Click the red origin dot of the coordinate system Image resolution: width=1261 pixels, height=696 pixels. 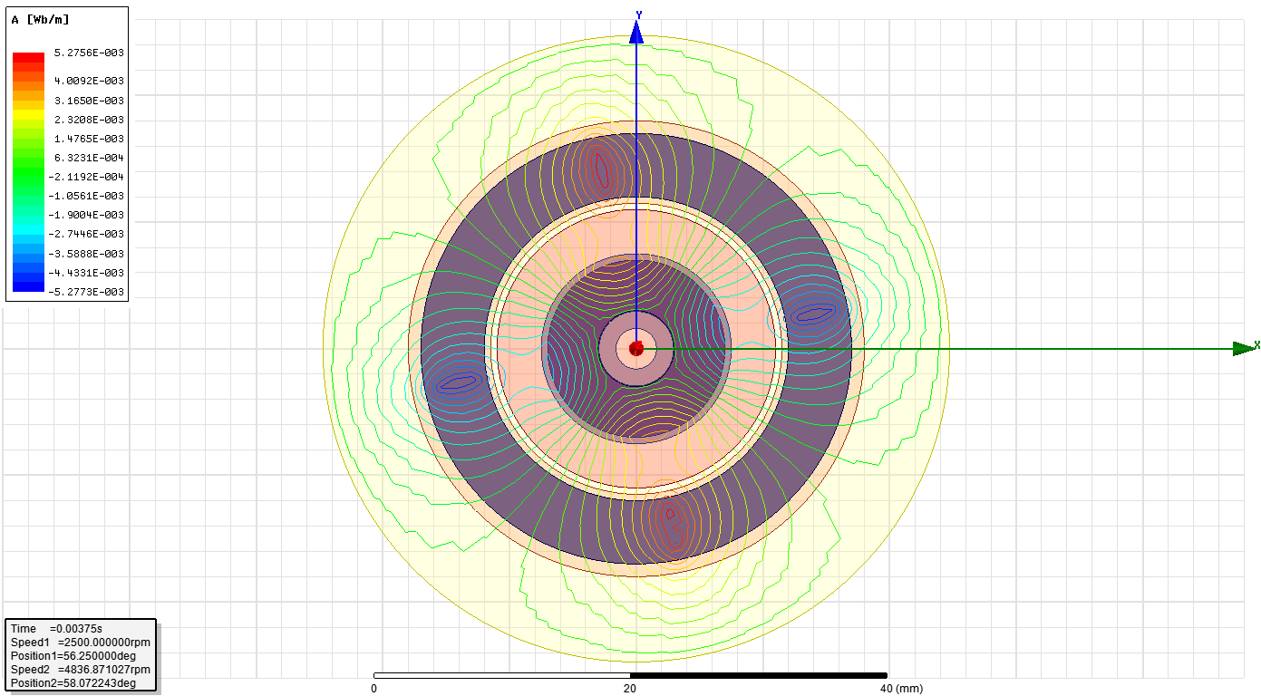tap(636, 348)
